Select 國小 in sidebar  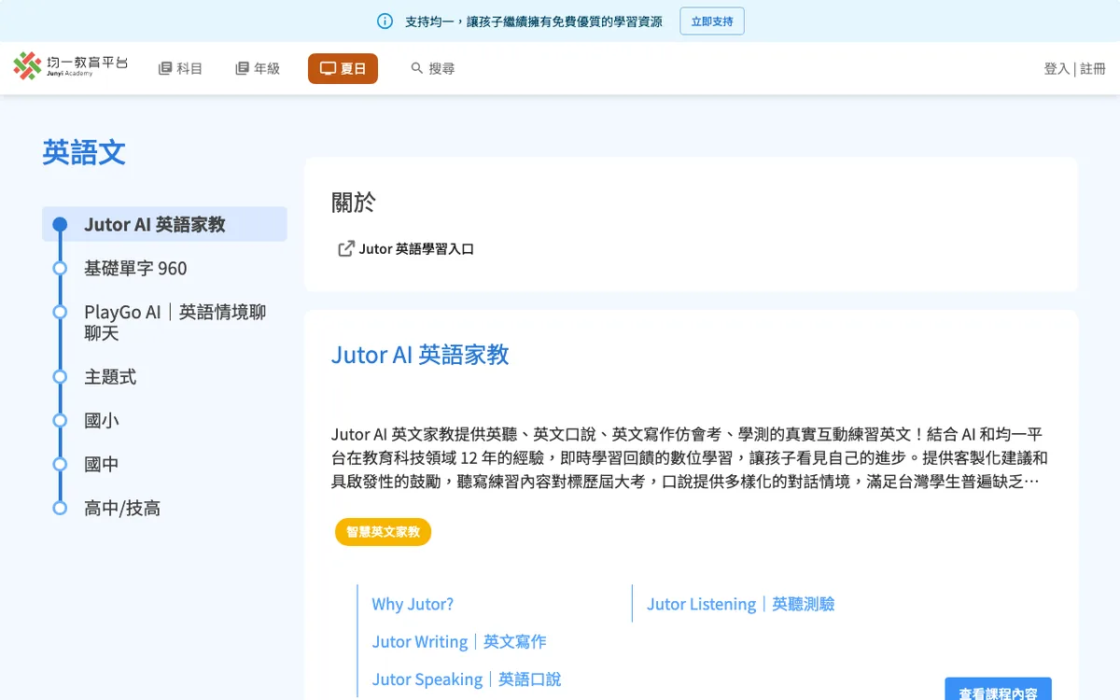[102, 421]
